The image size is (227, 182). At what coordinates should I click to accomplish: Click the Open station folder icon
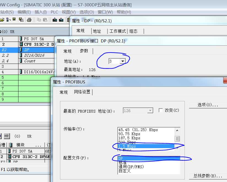2,20
